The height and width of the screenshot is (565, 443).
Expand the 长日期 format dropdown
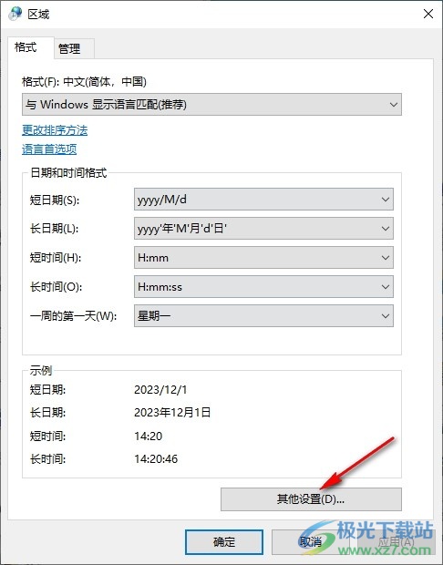[x=263, y=229]
